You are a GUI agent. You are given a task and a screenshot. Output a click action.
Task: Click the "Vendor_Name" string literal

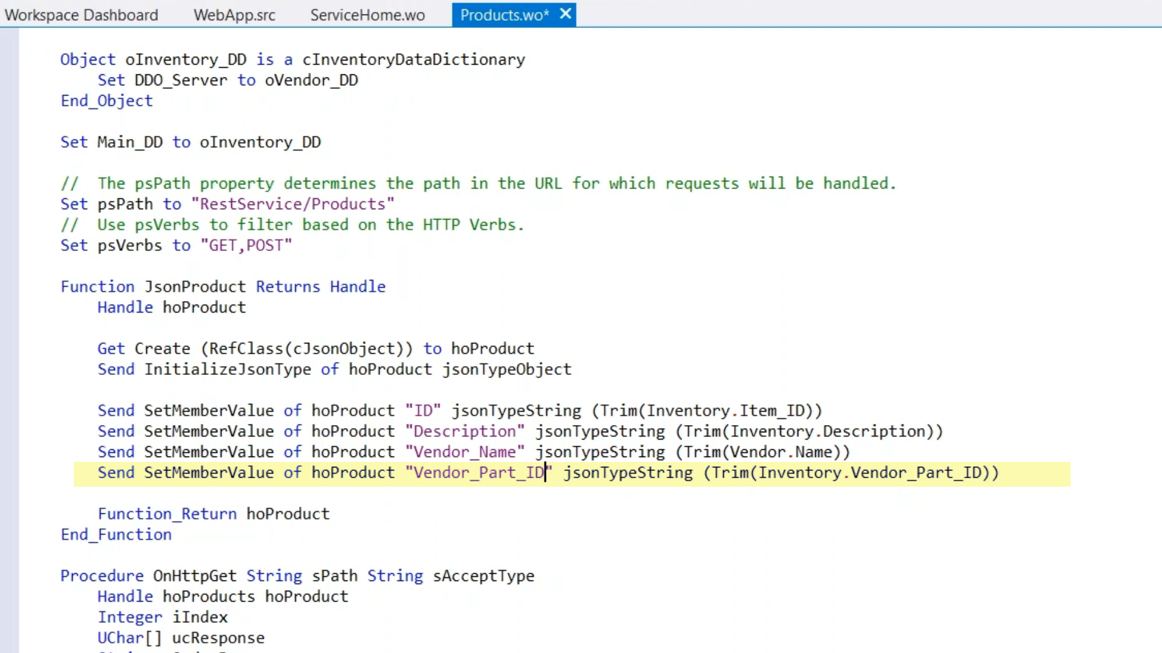click(465, 452)
